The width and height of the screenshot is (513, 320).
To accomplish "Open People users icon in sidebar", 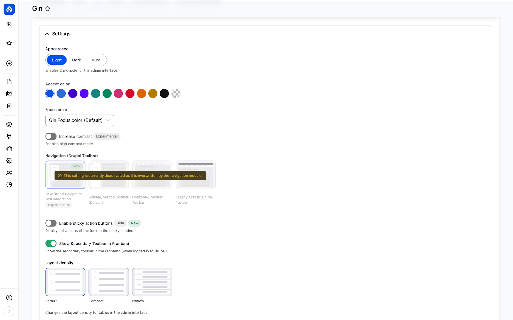I will click(x=9, y=173).
